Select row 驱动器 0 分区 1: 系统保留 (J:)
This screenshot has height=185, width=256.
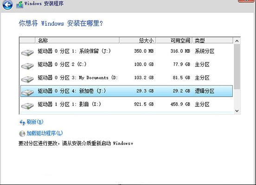(x=127, y=51)
